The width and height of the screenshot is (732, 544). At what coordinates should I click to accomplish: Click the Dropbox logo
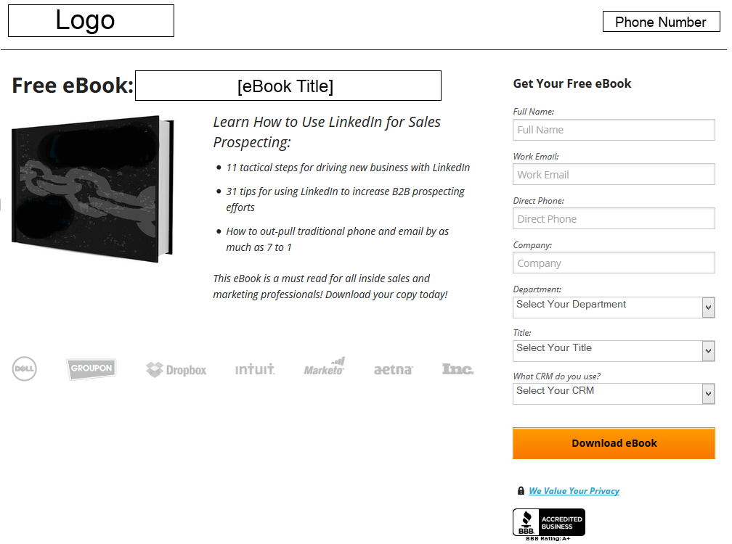[176, 370]
